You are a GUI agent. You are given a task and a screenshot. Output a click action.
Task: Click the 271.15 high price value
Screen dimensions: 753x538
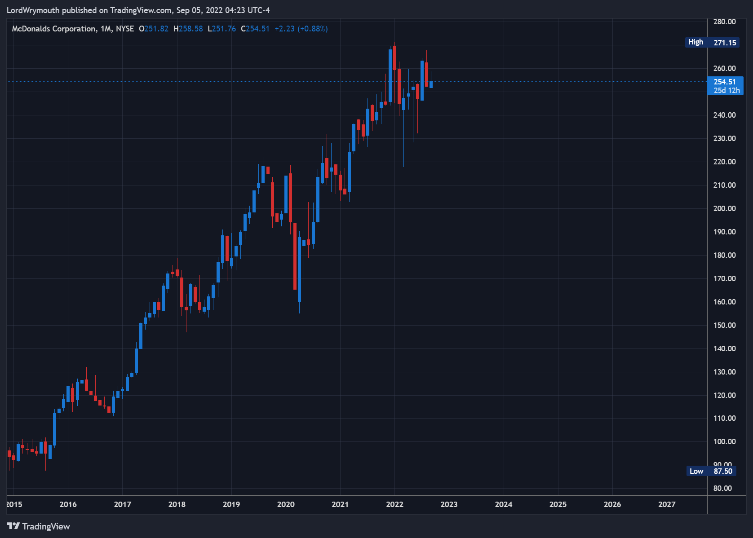click(x=725, y=43)
